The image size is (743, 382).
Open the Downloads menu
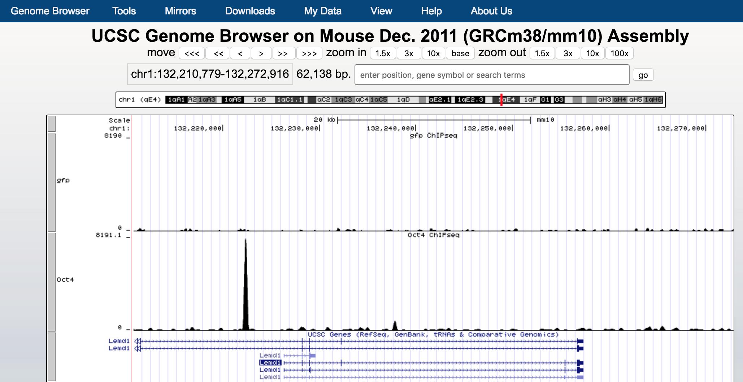[250, 11]
